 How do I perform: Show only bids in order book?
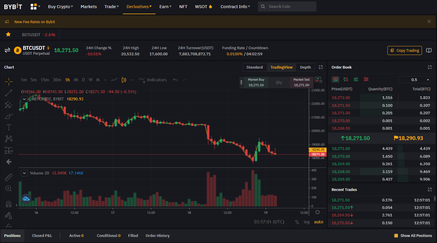[356, 79]
